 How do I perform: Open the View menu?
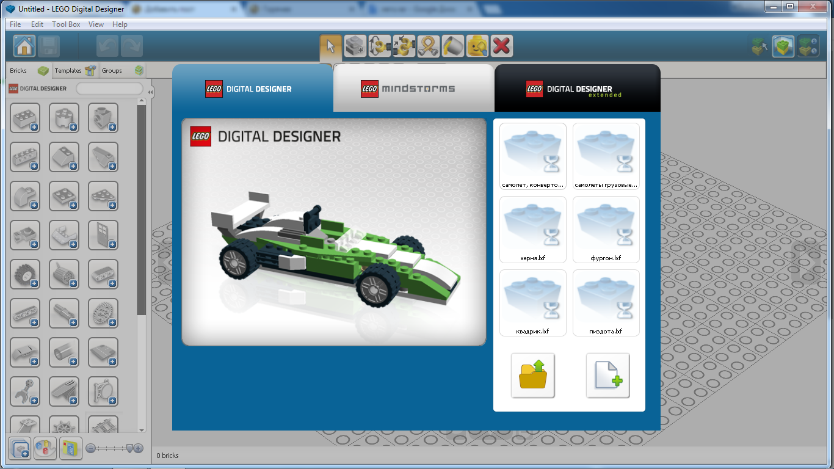[x=96, y=24]
